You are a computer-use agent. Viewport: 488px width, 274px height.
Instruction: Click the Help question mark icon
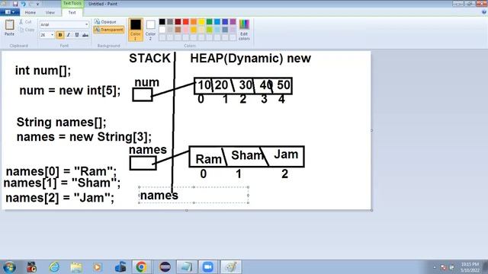click(483, 12)
